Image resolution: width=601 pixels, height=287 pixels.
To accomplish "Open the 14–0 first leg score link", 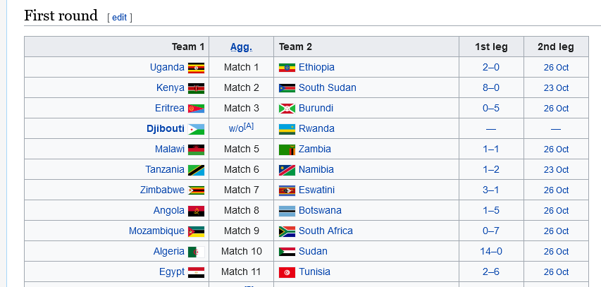I will click(490, 252).
